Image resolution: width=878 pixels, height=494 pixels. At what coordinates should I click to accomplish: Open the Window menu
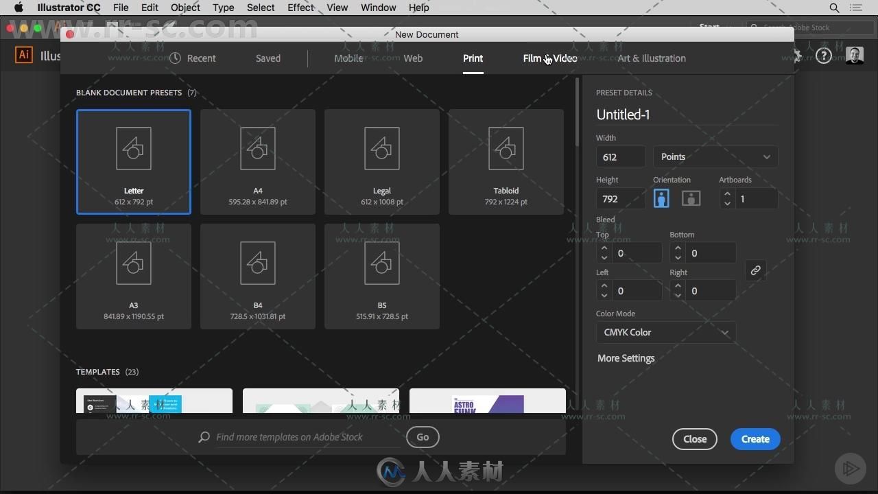pos(378,8)
